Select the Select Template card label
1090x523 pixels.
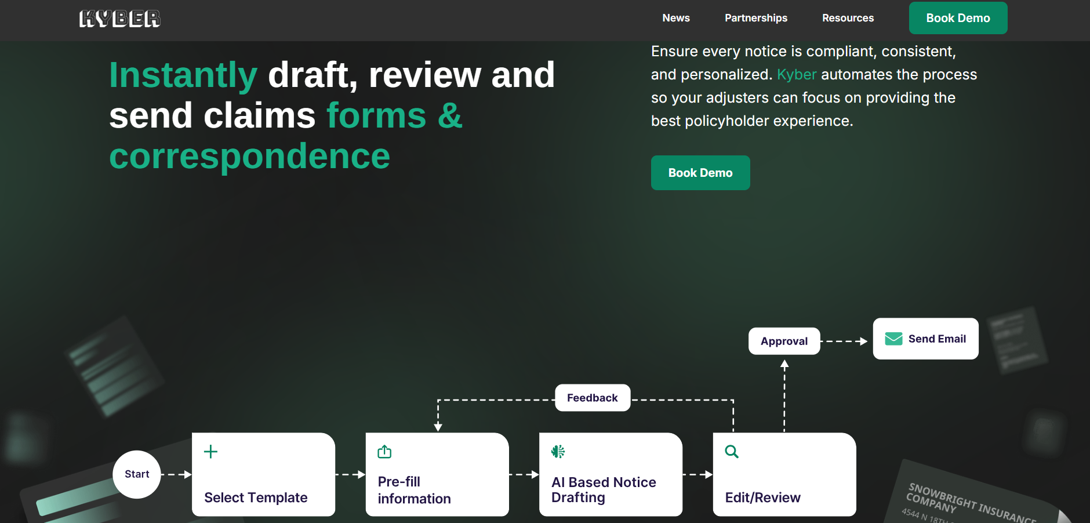point(256,497)
